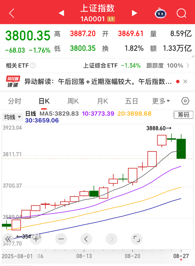Open 上证综合ETF detail chevron
This screenshot has width=195, height=266.
coord(188,65)
